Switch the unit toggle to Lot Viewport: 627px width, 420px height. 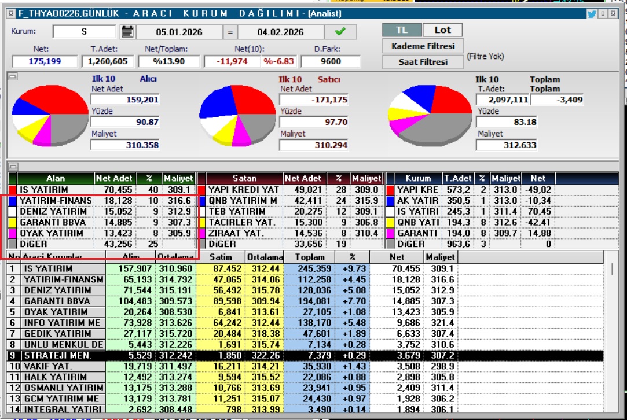[442, 30]
